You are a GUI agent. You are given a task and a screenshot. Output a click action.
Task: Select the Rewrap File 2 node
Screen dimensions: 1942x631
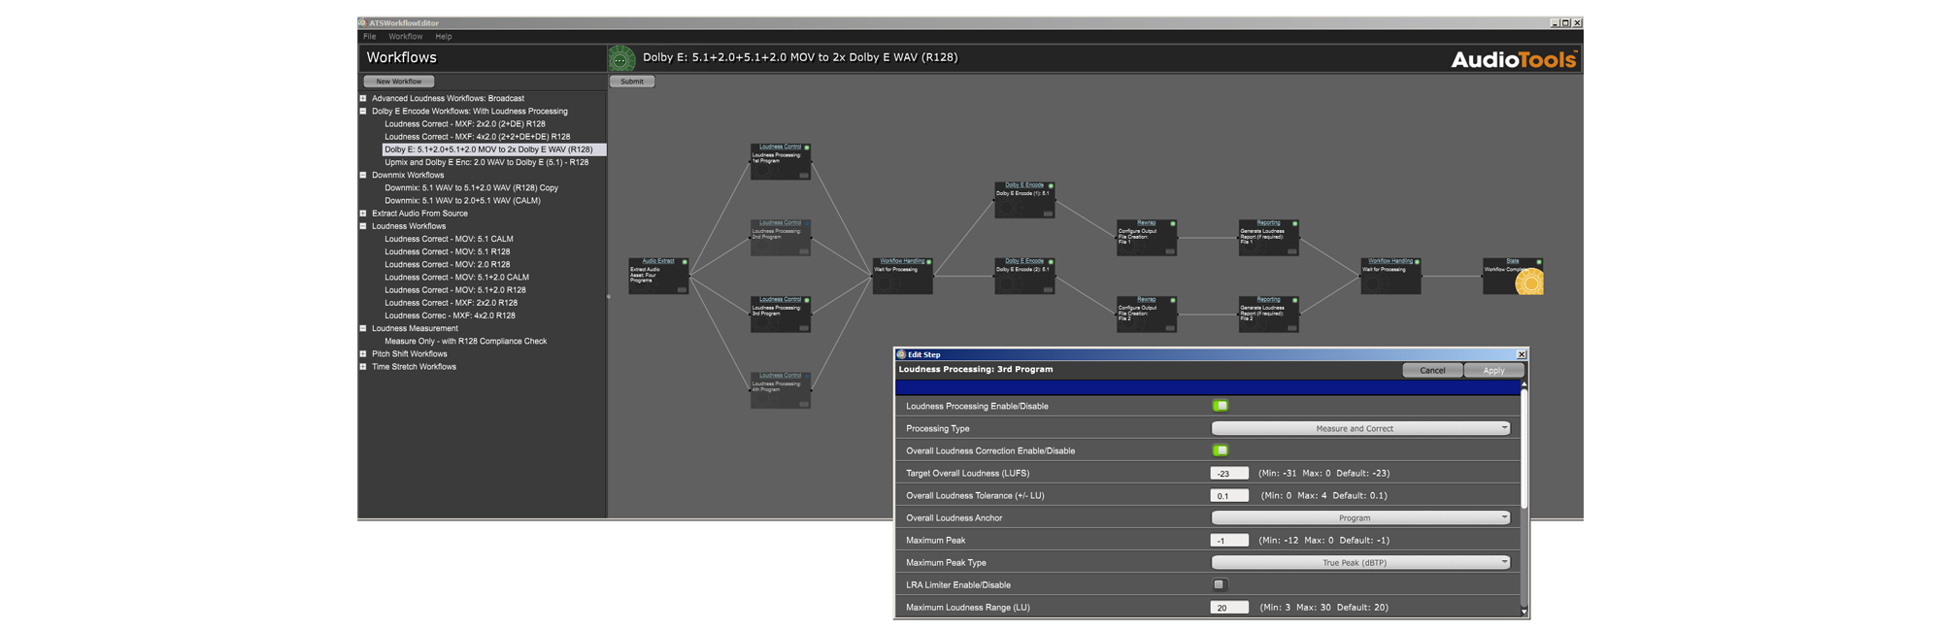point(1147,315)
